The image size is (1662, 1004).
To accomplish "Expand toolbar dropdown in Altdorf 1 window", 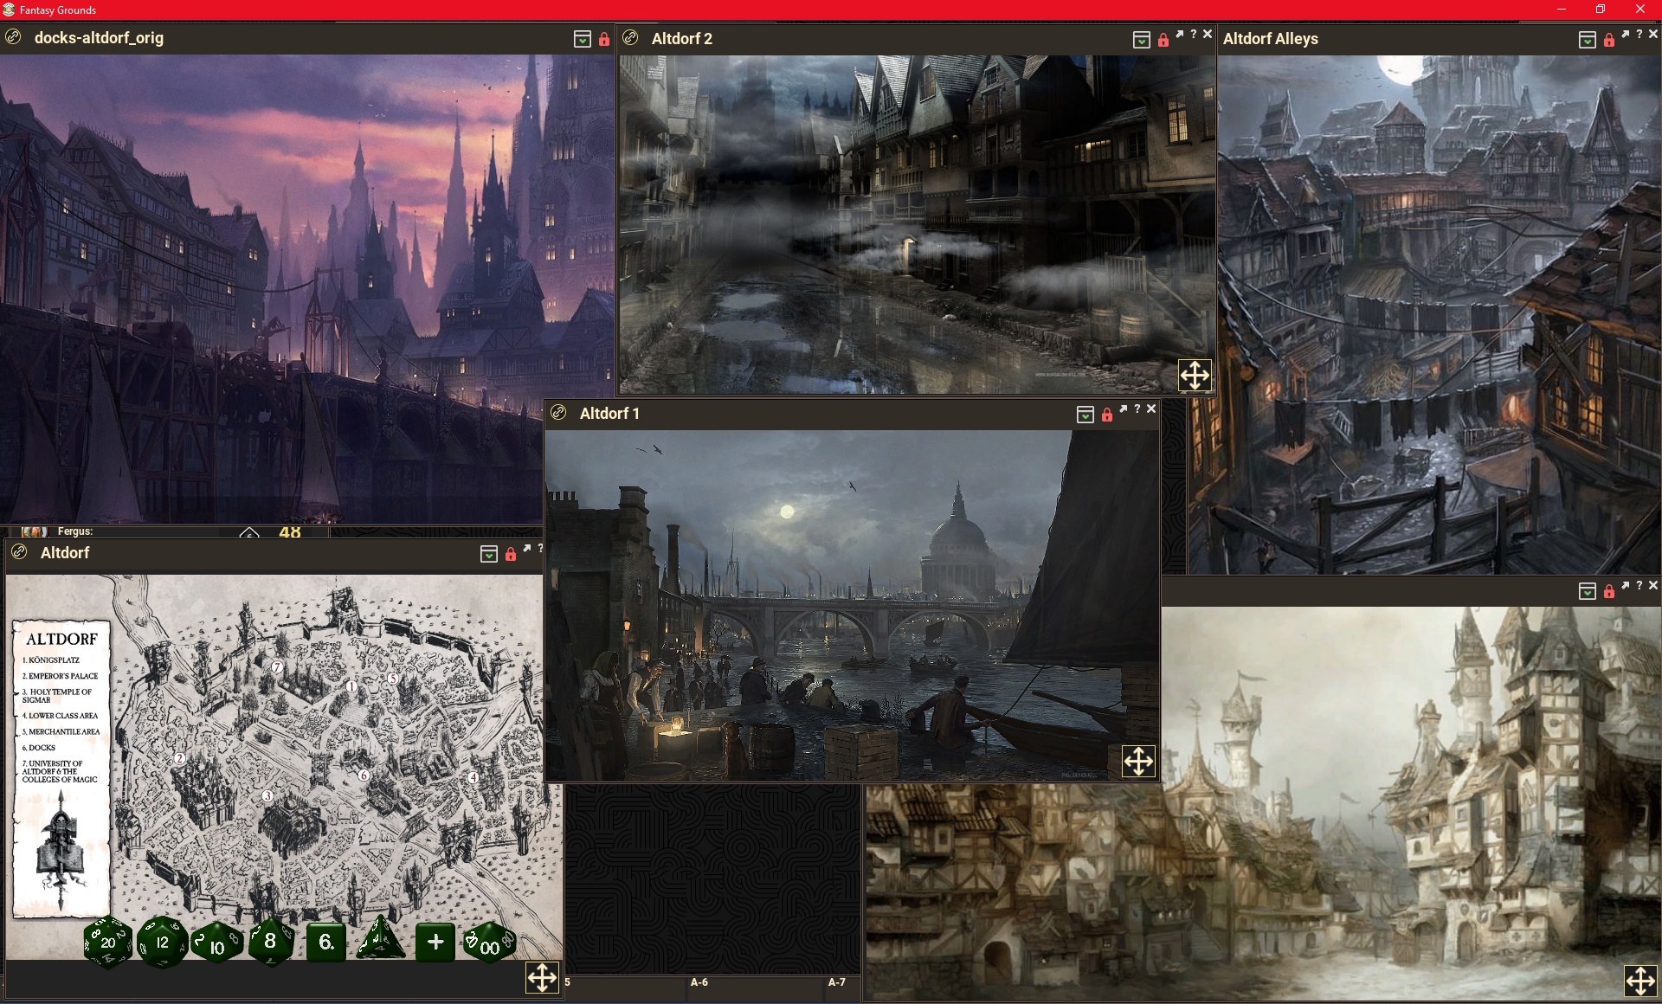I will (1085, 415).
